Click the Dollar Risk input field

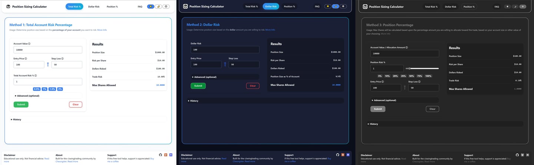[225, 50]
